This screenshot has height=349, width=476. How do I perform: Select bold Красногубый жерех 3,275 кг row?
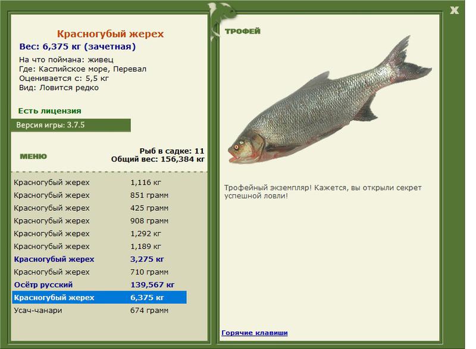[99, 259]
